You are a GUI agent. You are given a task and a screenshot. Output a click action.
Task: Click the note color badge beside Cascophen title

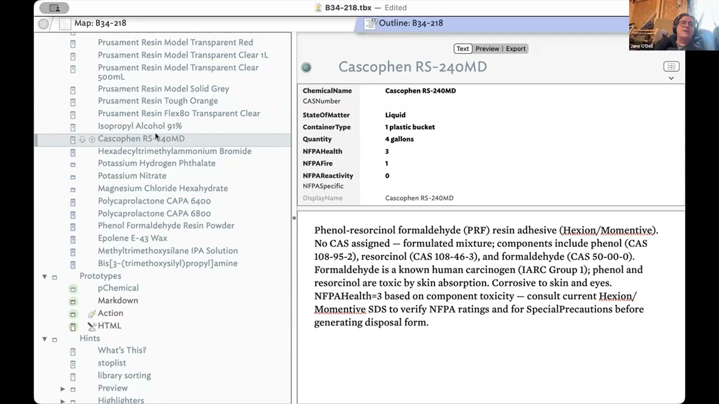tap(306, 67)
